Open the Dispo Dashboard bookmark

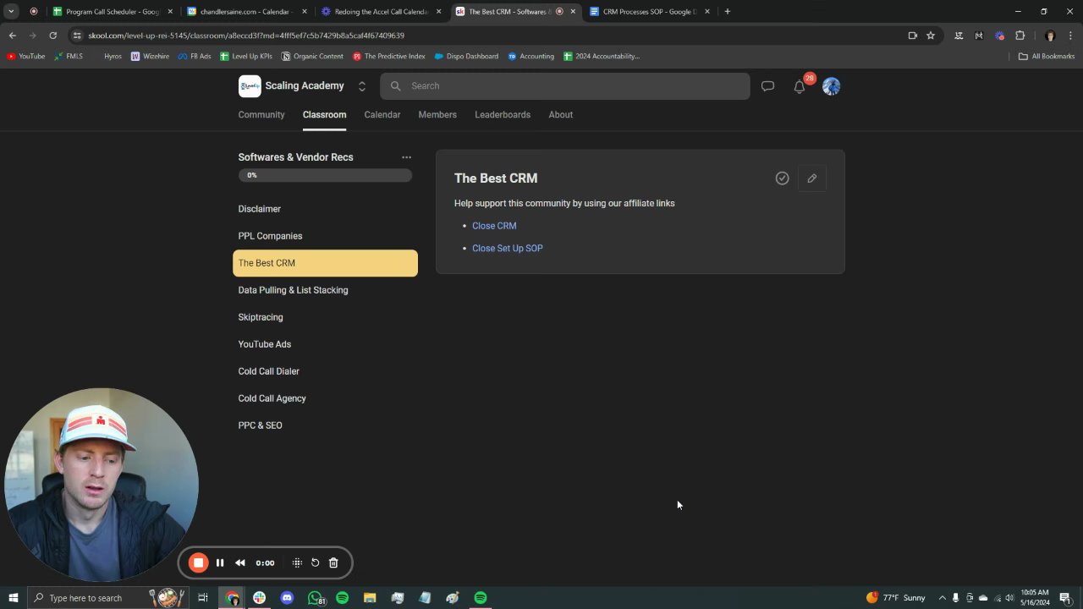(465, 57)
